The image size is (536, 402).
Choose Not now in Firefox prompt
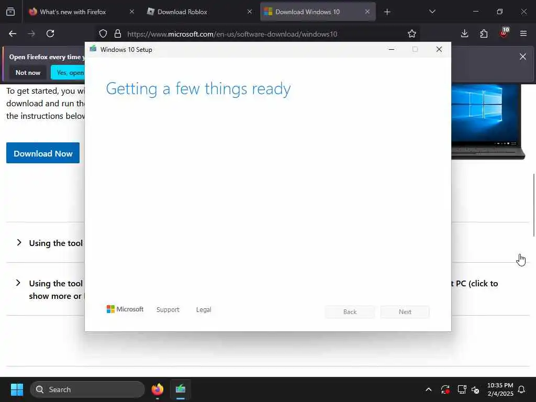(28, 72)
